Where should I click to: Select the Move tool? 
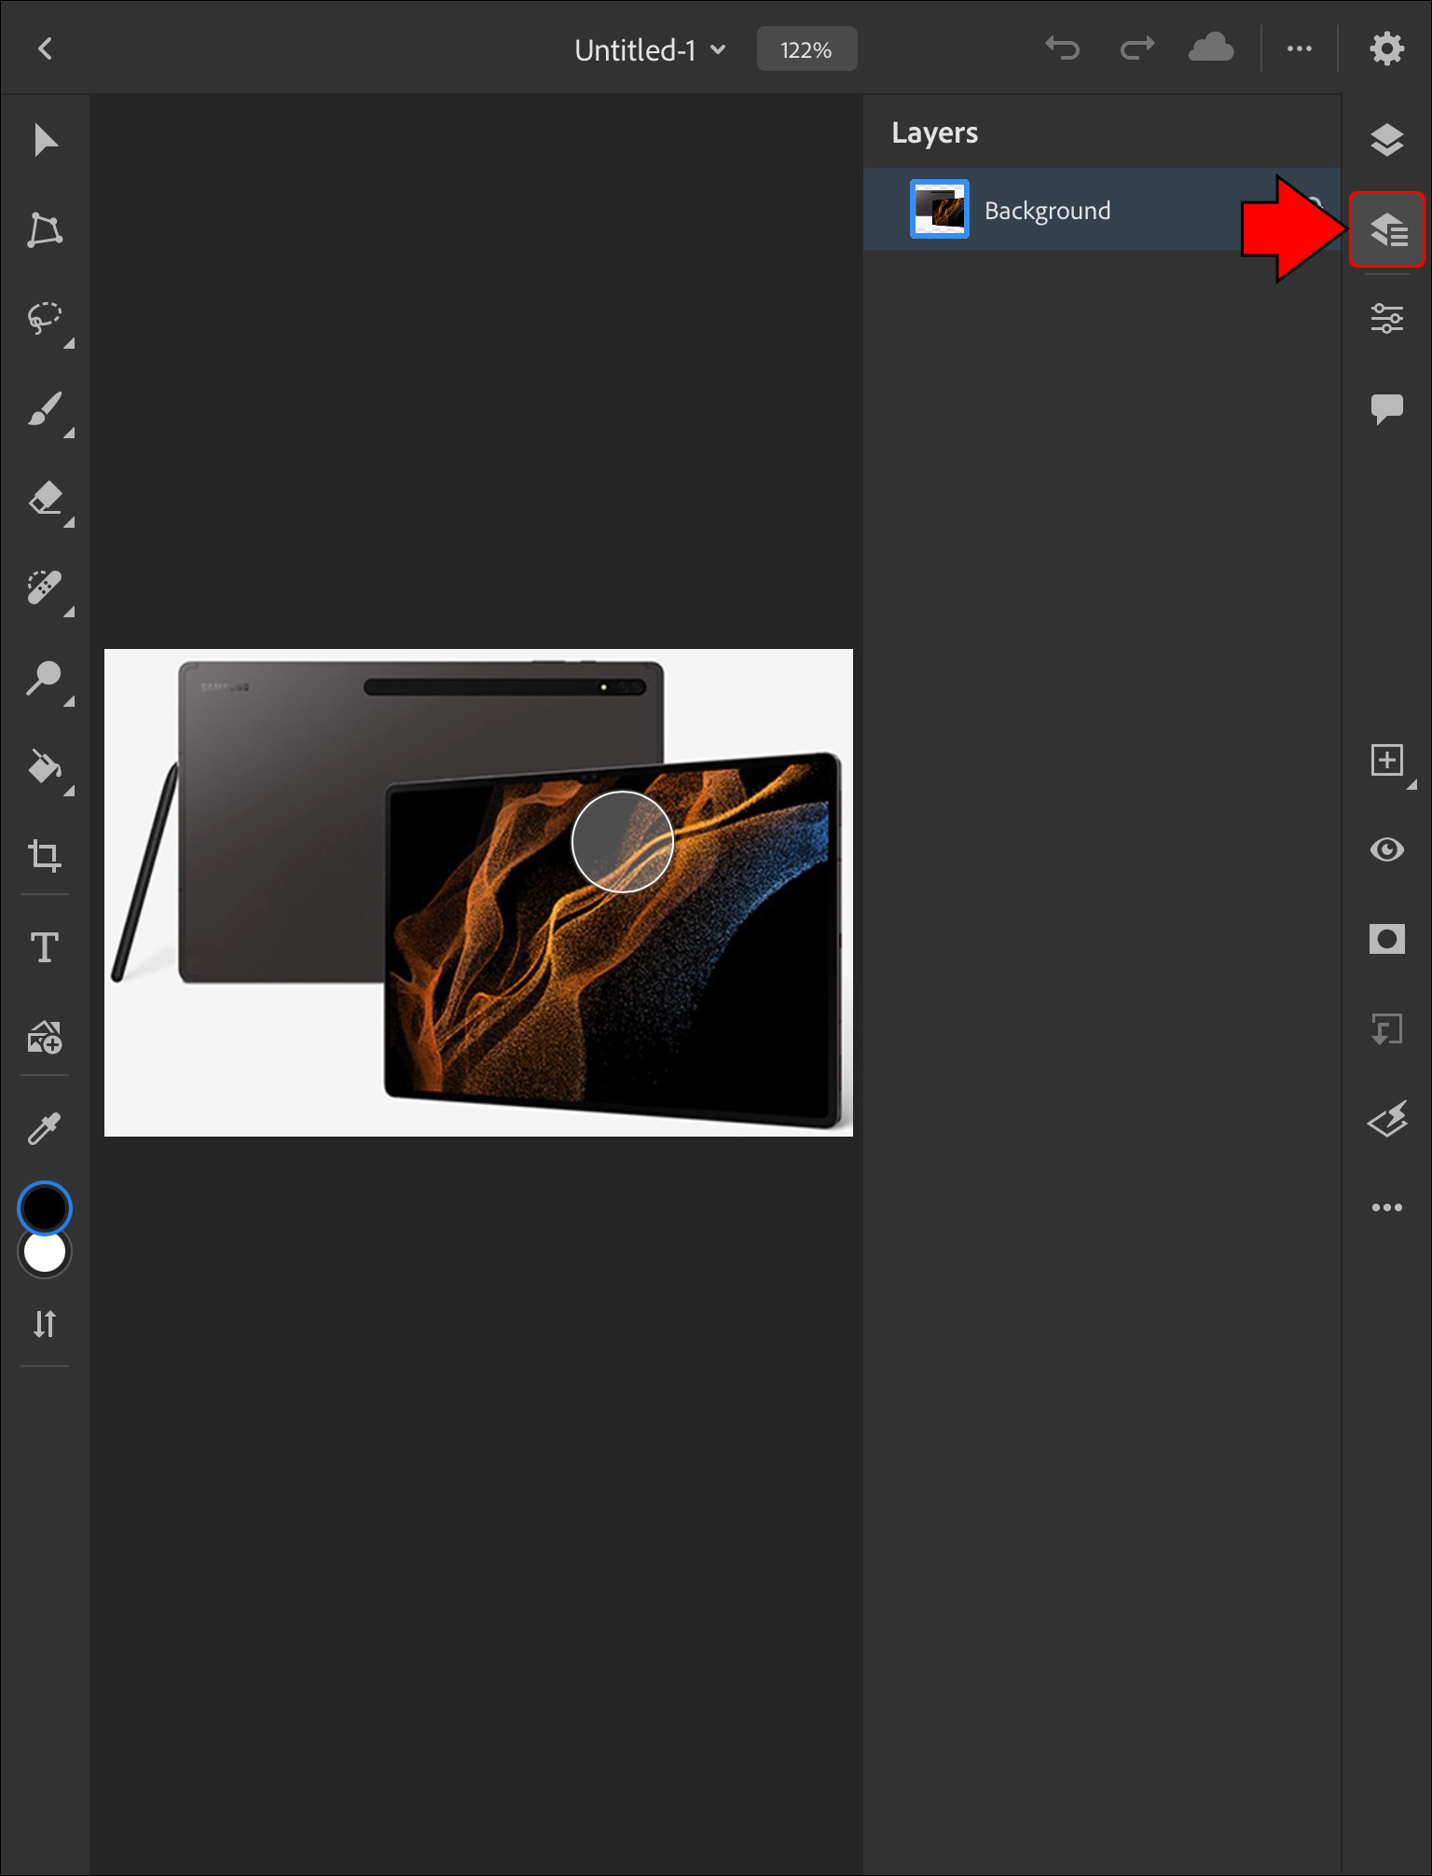[45, 141]
